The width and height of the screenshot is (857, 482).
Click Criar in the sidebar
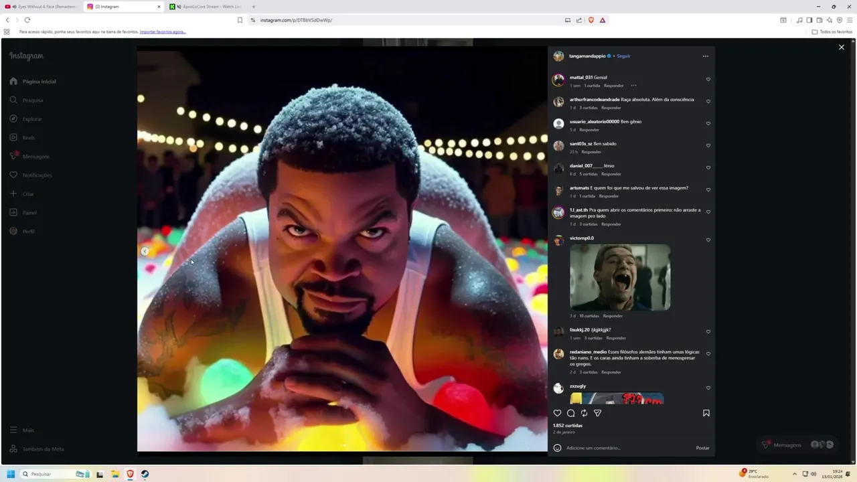pyautogui.click(x=21, y=193)
